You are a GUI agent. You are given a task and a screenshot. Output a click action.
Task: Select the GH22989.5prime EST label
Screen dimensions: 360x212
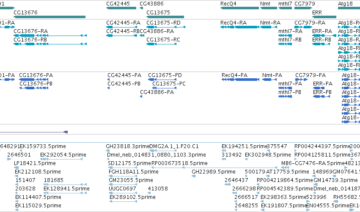coord(214,172)
